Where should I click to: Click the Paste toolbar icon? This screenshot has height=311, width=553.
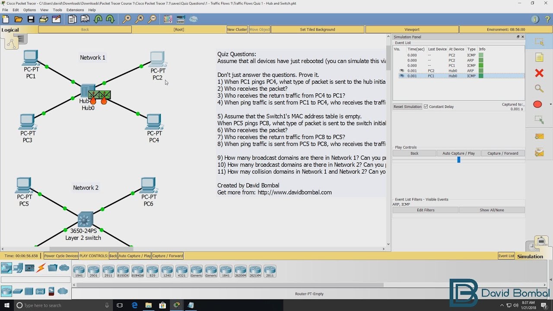[85, 19]
